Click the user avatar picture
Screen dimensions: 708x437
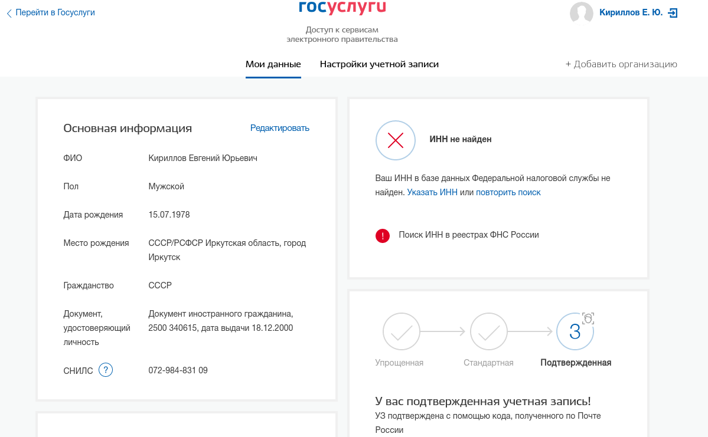(x=582, y=12)
